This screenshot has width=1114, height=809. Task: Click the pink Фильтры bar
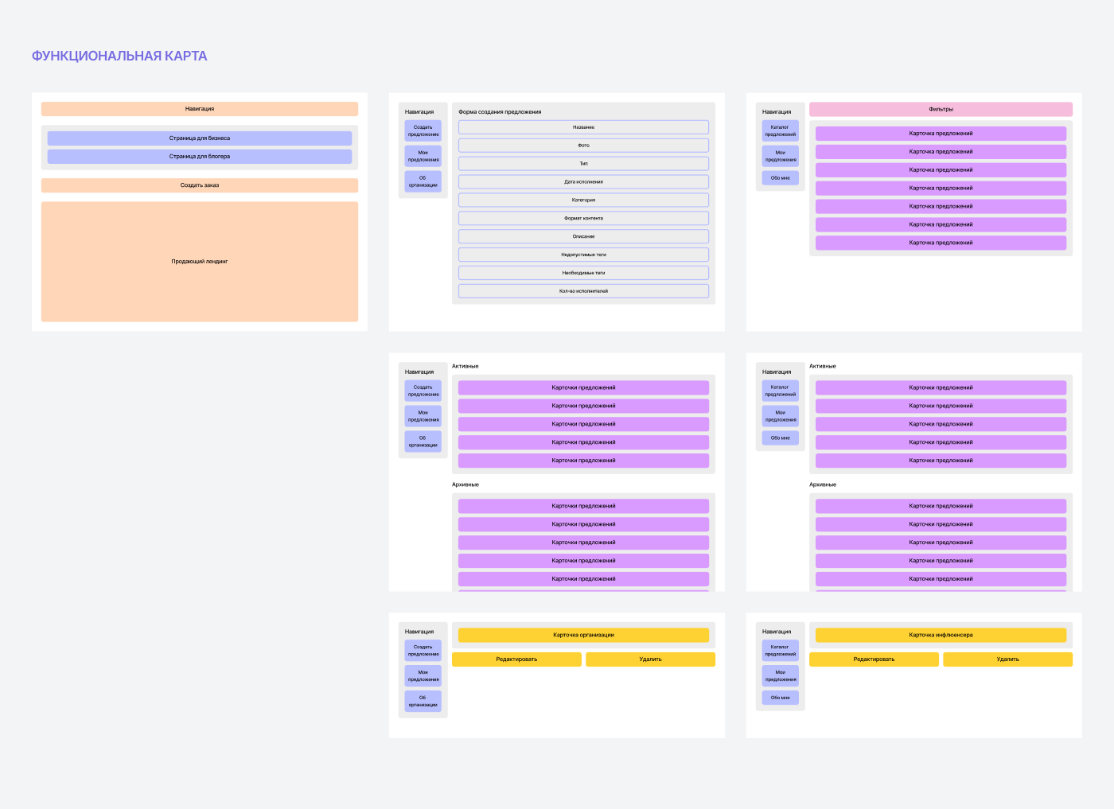(x=941, y=109)
